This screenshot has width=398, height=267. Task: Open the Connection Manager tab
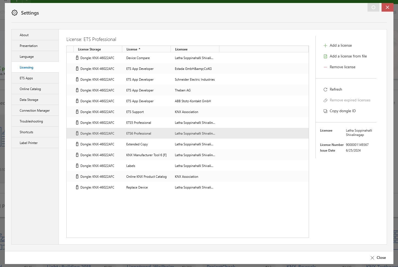coord(35,110)
